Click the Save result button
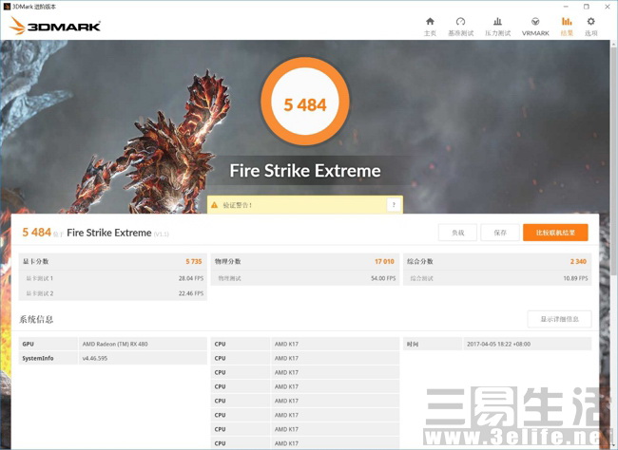The width and height of the screenshot is (618, 450). (500, 233)
